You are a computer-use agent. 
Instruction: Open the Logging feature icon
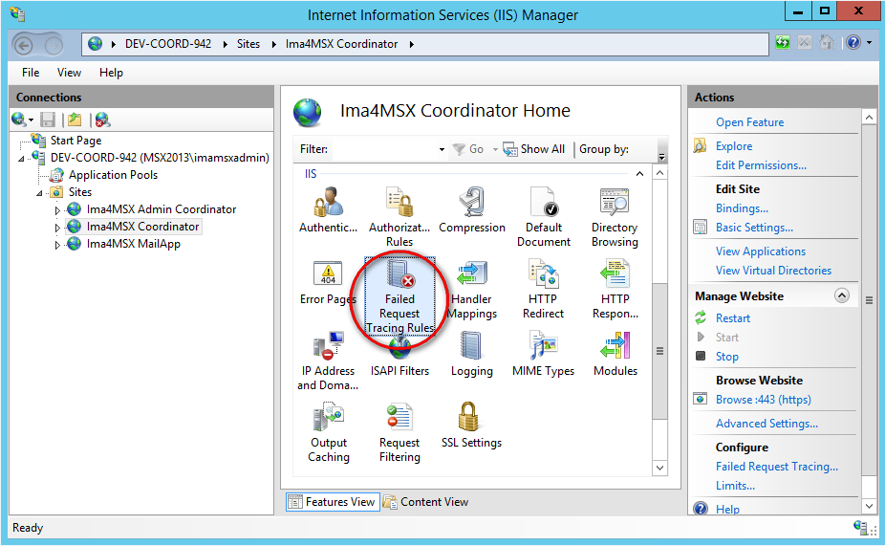(471, 354)
